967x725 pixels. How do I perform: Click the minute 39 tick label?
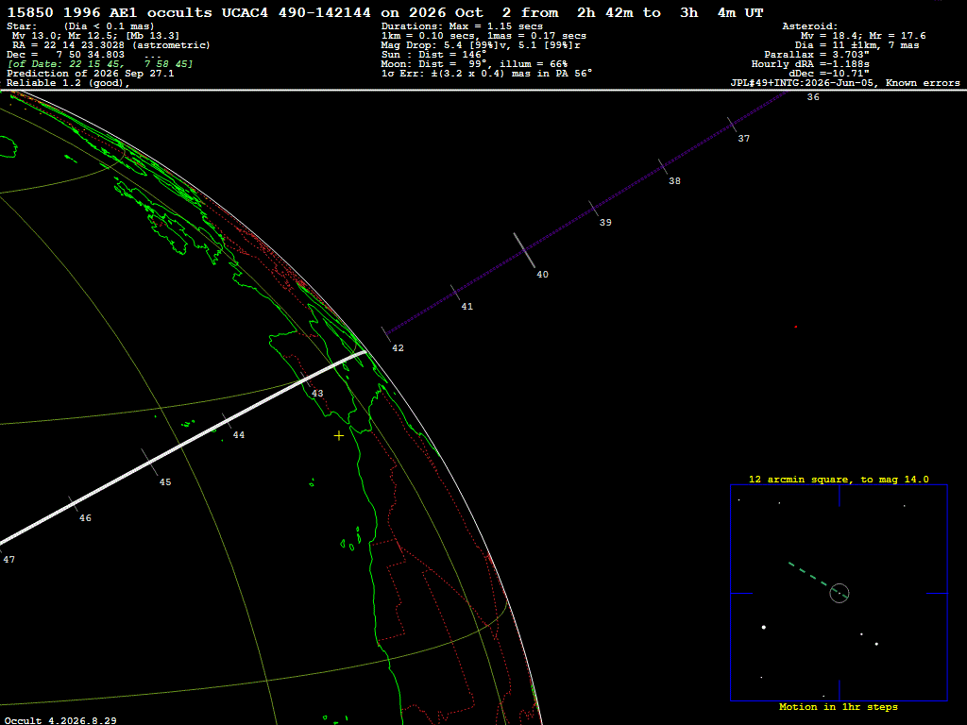605,223
